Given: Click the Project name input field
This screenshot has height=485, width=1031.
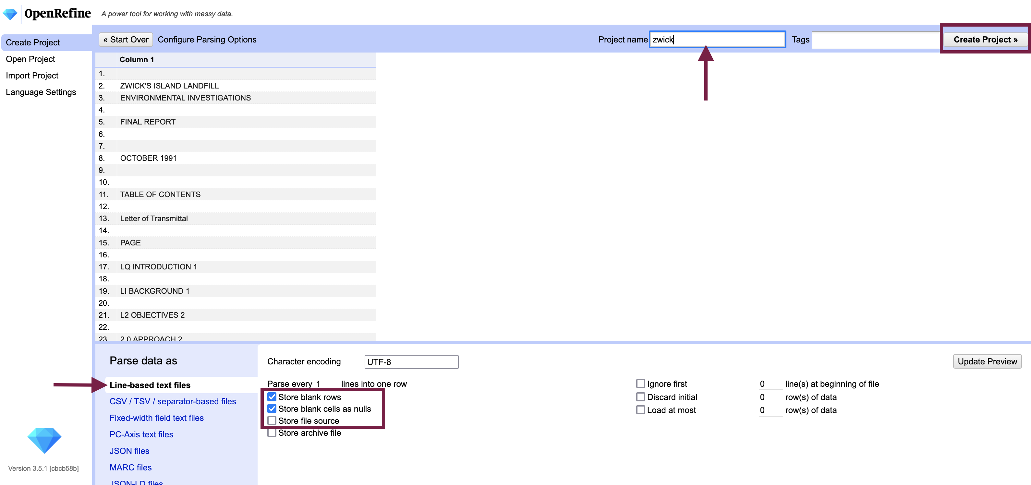Looking at the screenshot, I should [717, 40].
